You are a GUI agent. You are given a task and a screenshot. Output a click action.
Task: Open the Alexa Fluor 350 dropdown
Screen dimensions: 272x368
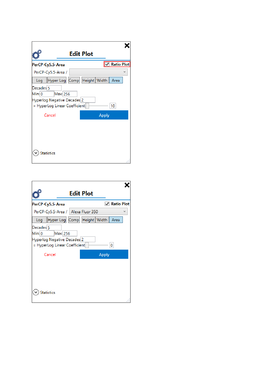click(x=98, y=212)
